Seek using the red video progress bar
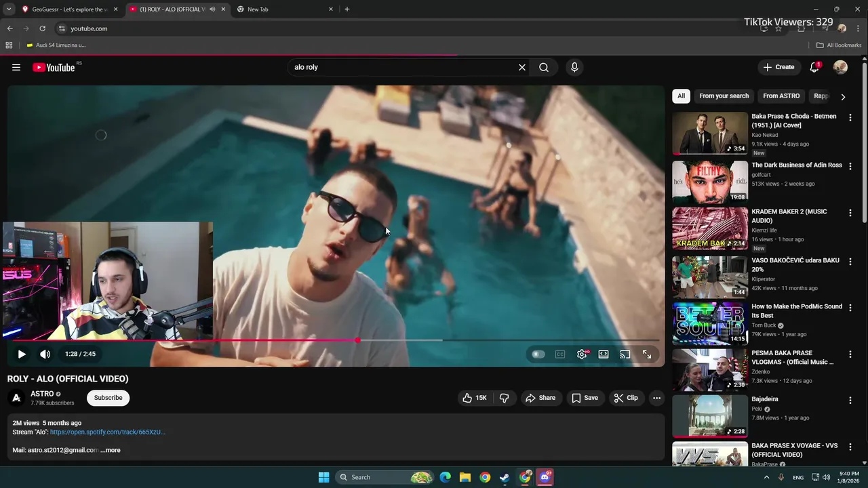The height and width of the screenshot is (488, 868). coord(336,340)
